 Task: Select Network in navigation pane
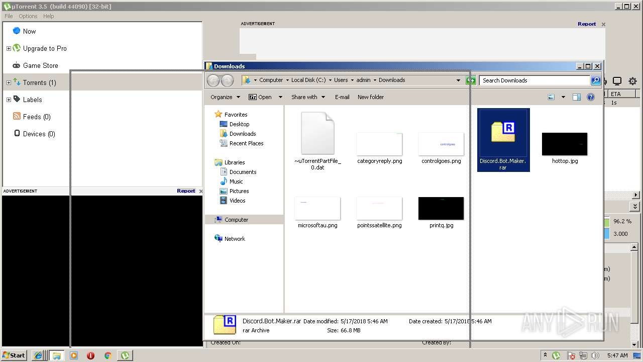pos(230,239)
